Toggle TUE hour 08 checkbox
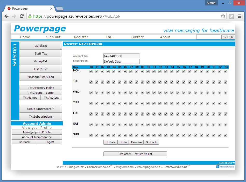246x182 pixels. coord(137,82)
